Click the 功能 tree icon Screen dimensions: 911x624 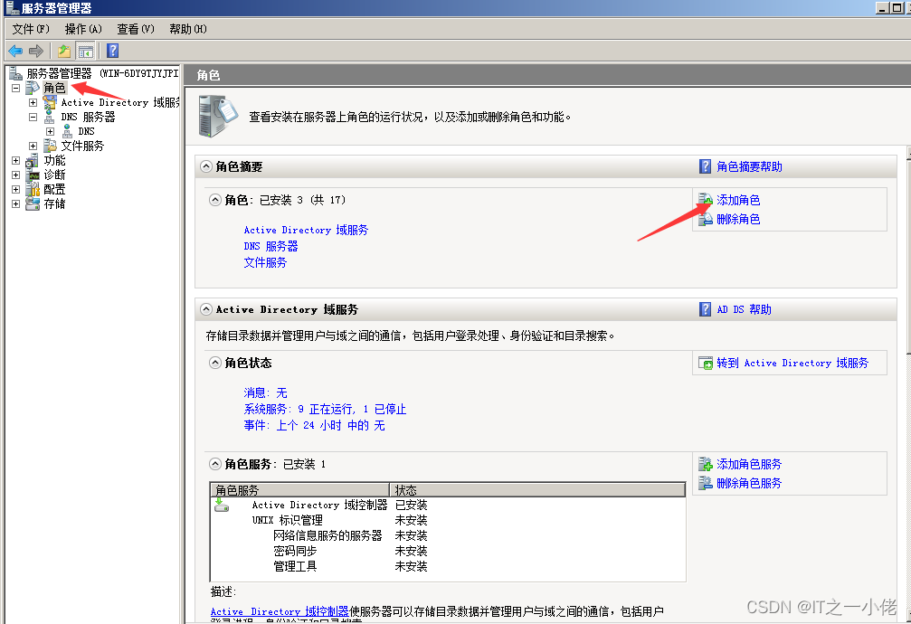[x=33, y=160]
